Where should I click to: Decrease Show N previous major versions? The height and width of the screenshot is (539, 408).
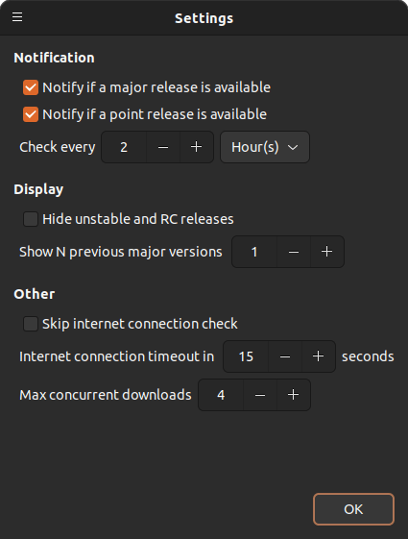pos(294,252)
